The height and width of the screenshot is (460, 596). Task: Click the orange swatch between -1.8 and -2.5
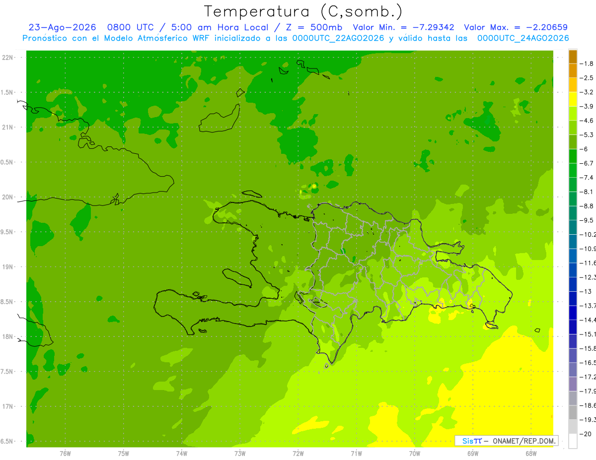pyautogui.click(x=573, y=71)
